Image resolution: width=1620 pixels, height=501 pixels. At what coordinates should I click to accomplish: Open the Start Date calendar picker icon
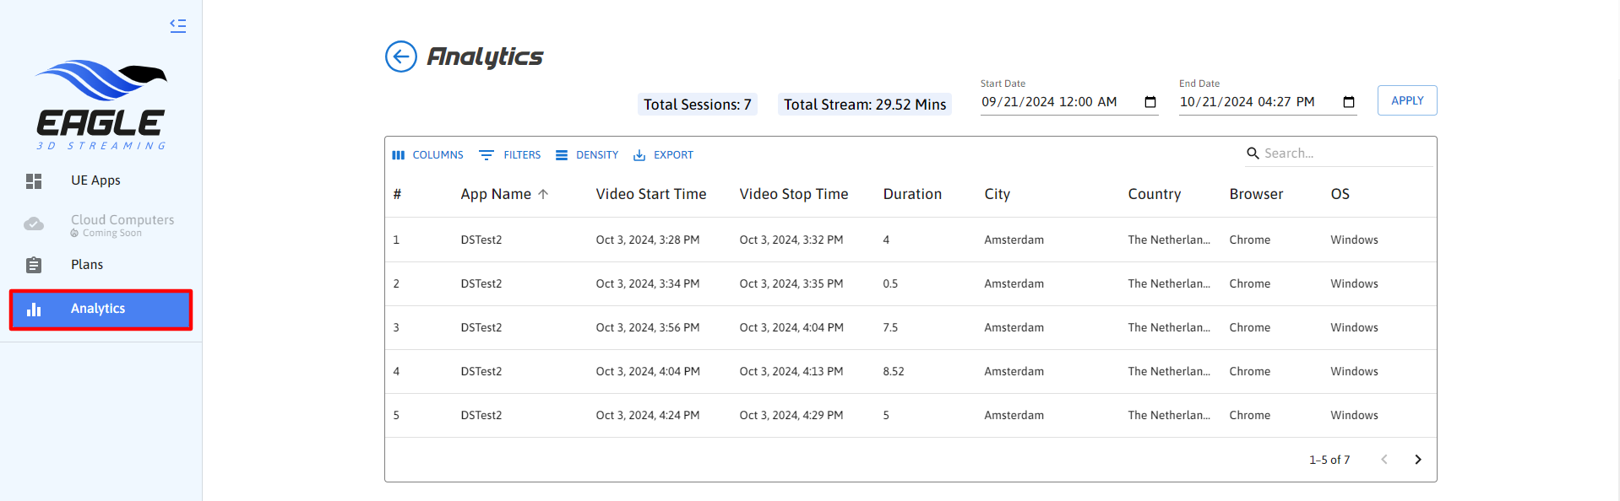(x=1150, y=102)
